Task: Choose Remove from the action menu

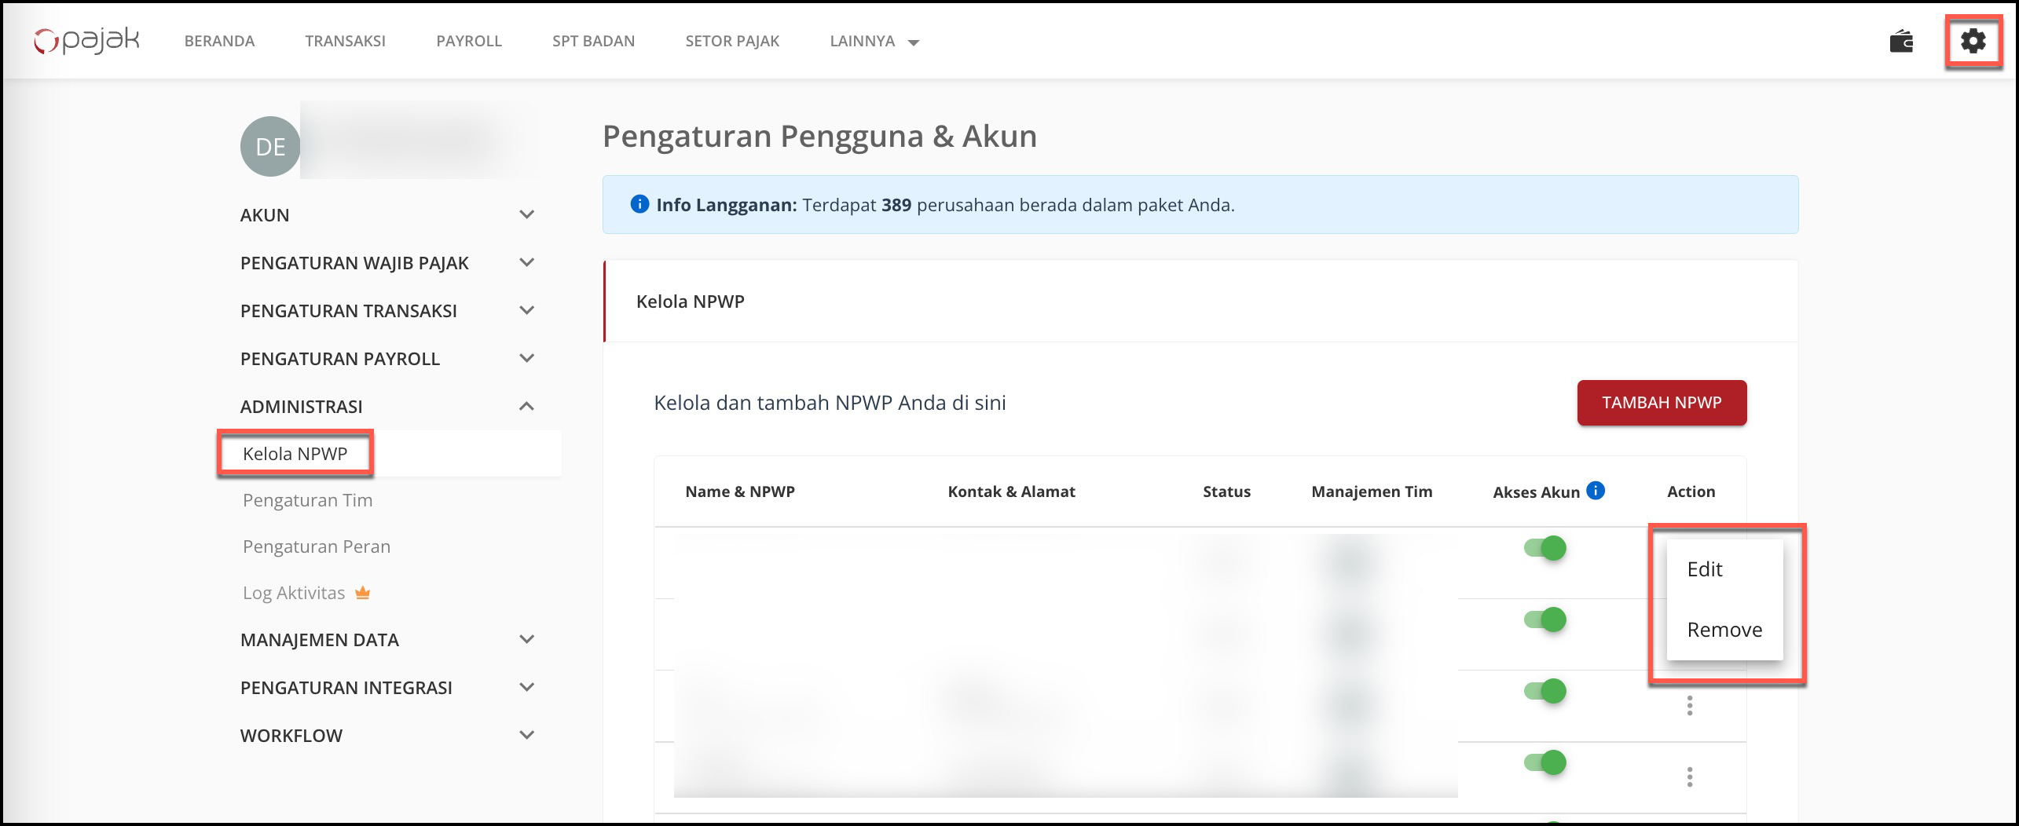Action: (x=1724, y=630)
